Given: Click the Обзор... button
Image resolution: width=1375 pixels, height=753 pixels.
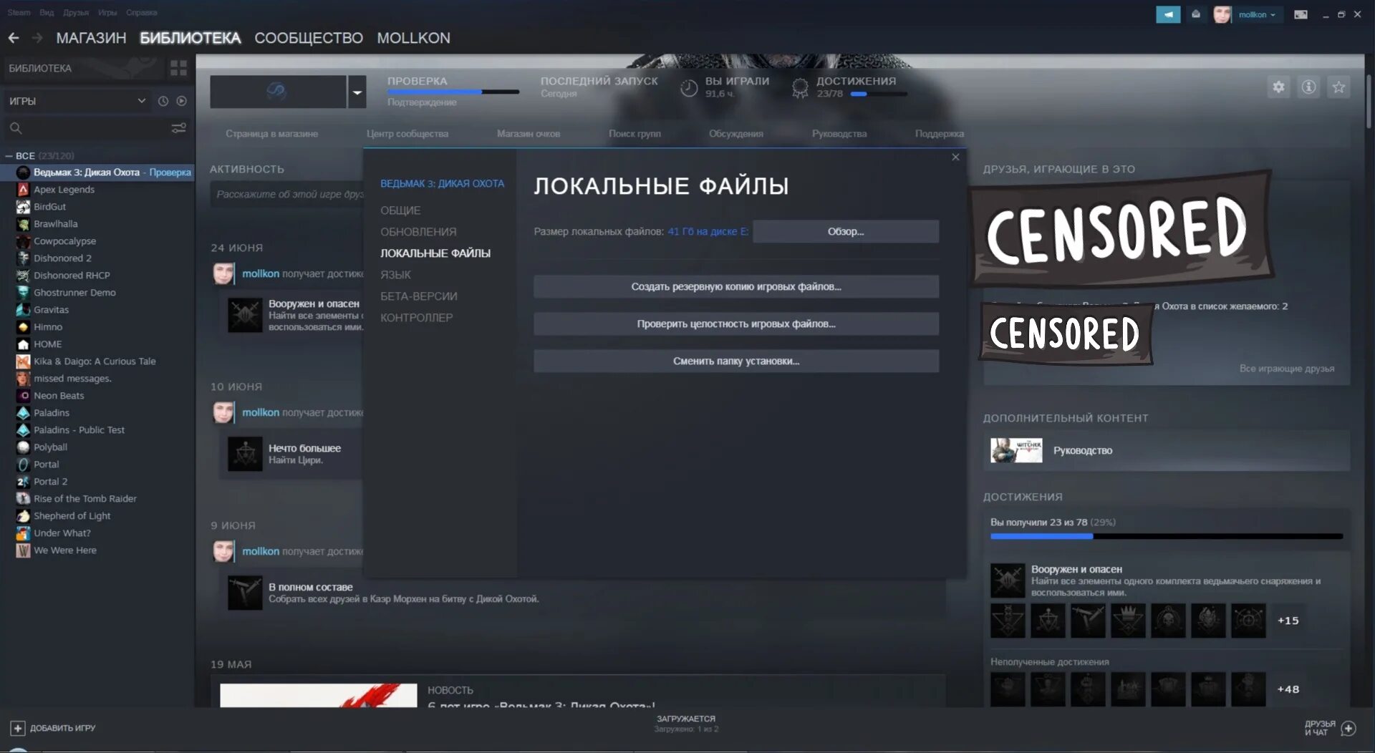Looking at the screenshot, I should (x=846, y=231).
